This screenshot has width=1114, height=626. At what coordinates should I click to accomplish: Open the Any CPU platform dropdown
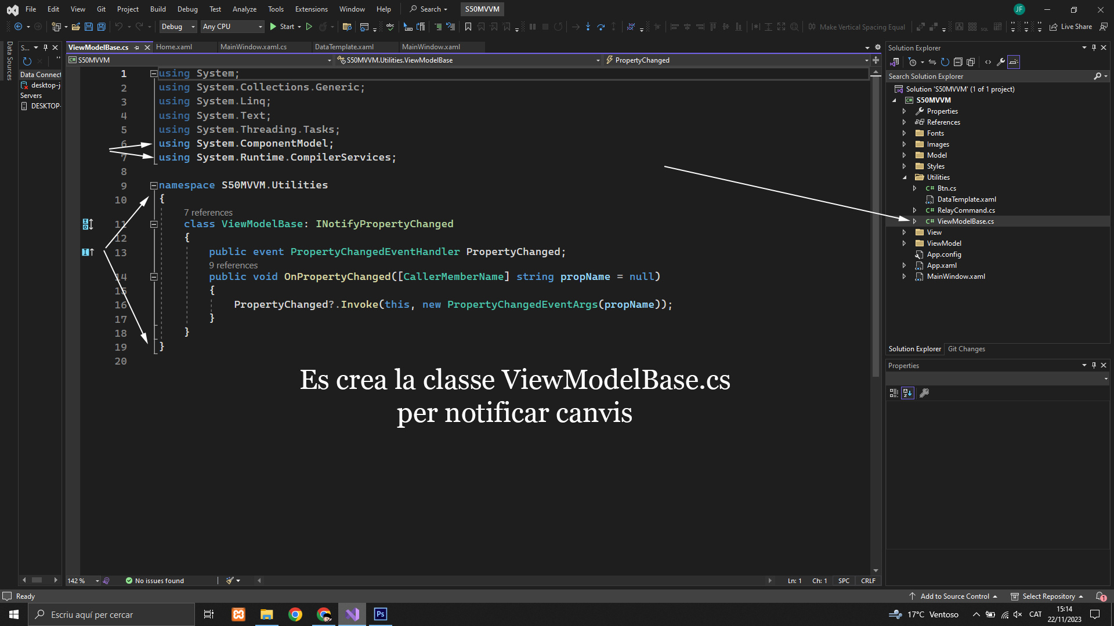pos(232,27)
